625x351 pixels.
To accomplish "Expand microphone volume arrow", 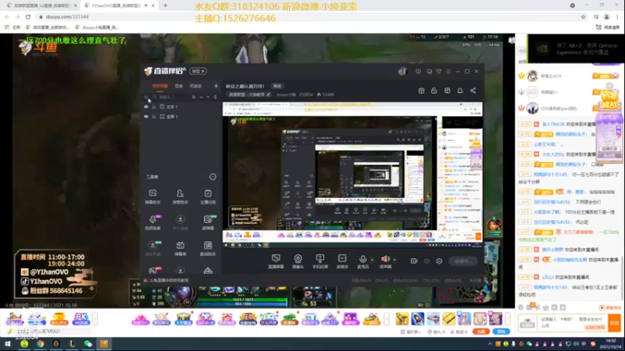I will pos(373,260).
